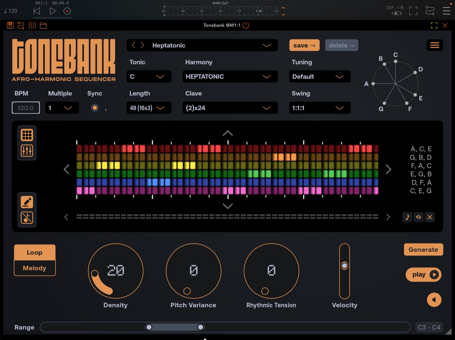The width and height of the screenshot is (455, 340).
Task: Click the Range slider left handle
Action: [149, 327]
